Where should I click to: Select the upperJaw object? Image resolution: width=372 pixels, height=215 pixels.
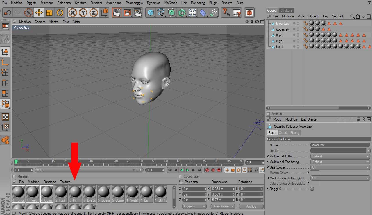[x=283, y=29]
